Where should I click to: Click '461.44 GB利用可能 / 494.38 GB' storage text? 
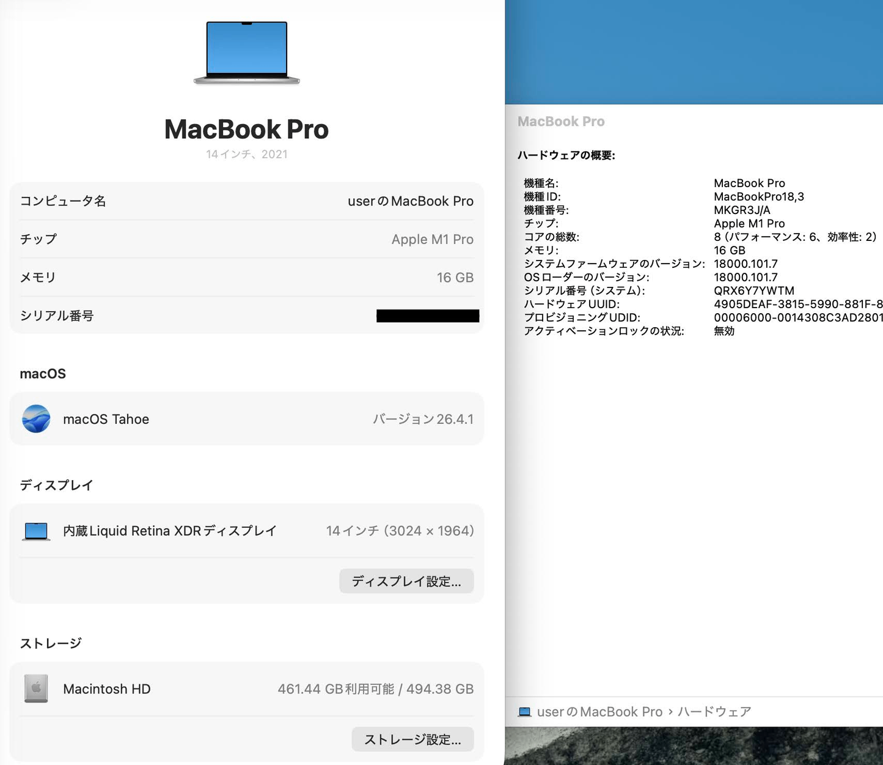tap(376, 689)
